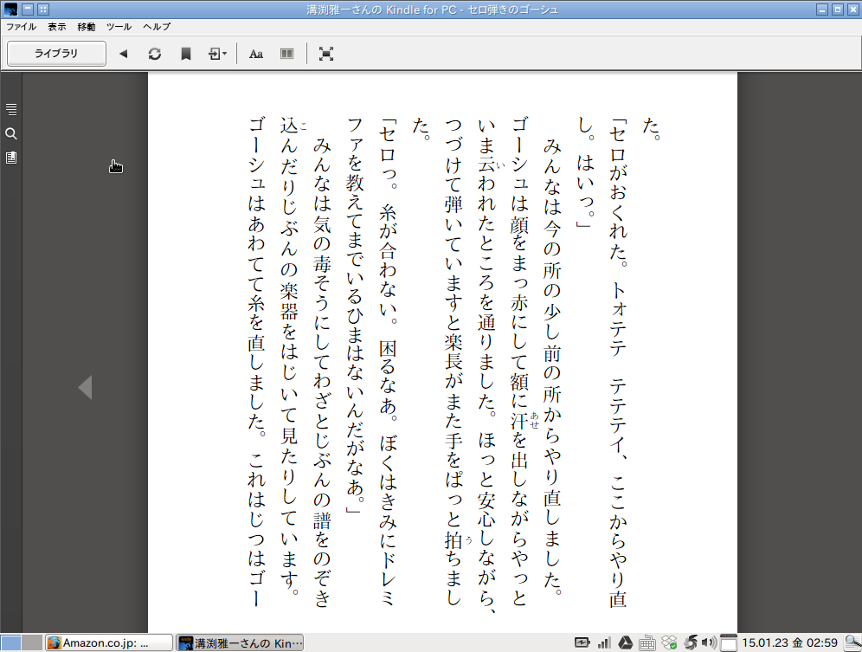This screenshot has width=862, height=652.
Task: Click the line starting いま云われたところを
Action: pyautogui.click(x=486, y=365)
